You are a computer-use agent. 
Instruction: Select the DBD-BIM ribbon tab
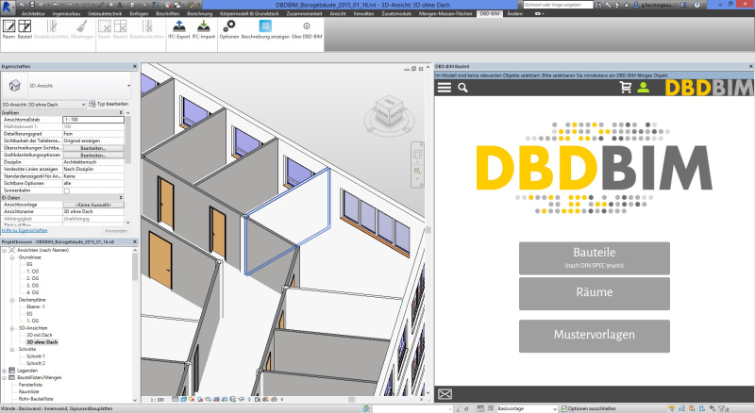[489, 14]
